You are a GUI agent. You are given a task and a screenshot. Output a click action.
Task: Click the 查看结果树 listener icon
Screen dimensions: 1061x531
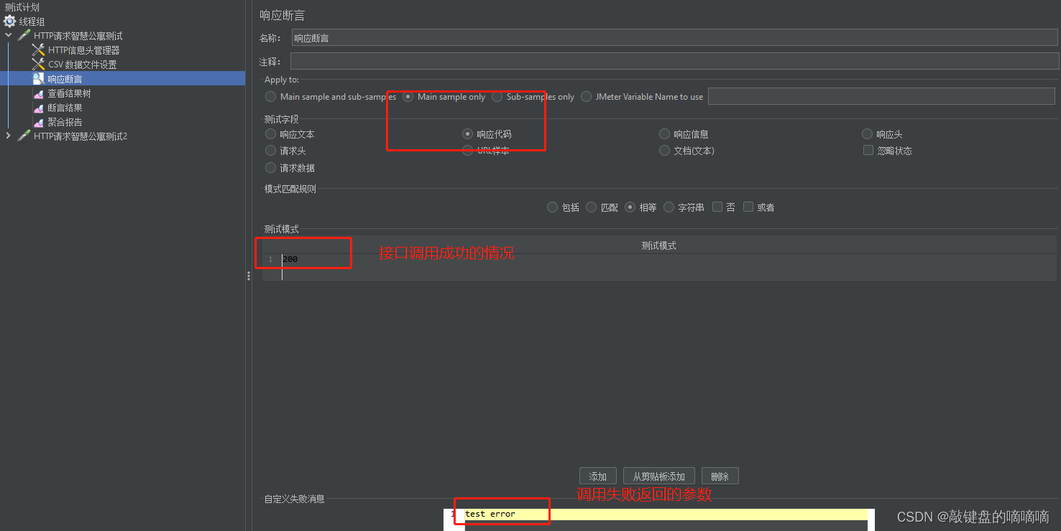[38, 93]
